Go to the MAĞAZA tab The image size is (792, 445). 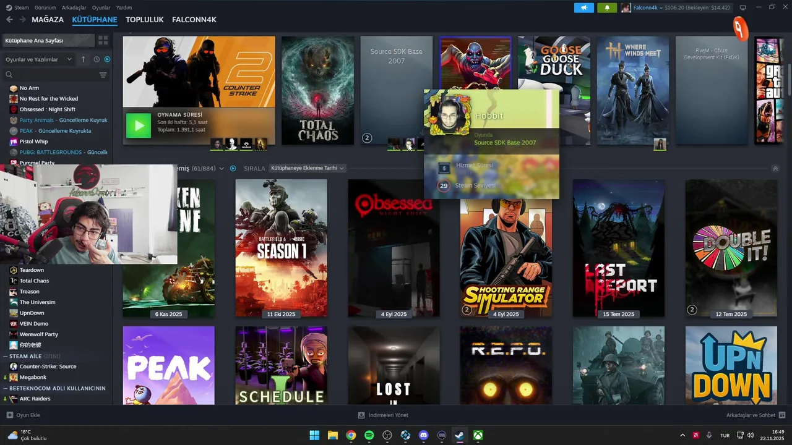48,20
